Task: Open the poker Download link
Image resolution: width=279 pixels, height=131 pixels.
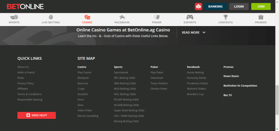Action: [x=157, y=78]
